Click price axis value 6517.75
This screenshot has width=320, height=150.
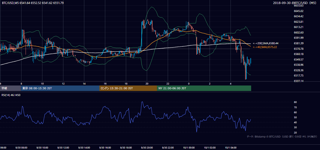[299, 75]
